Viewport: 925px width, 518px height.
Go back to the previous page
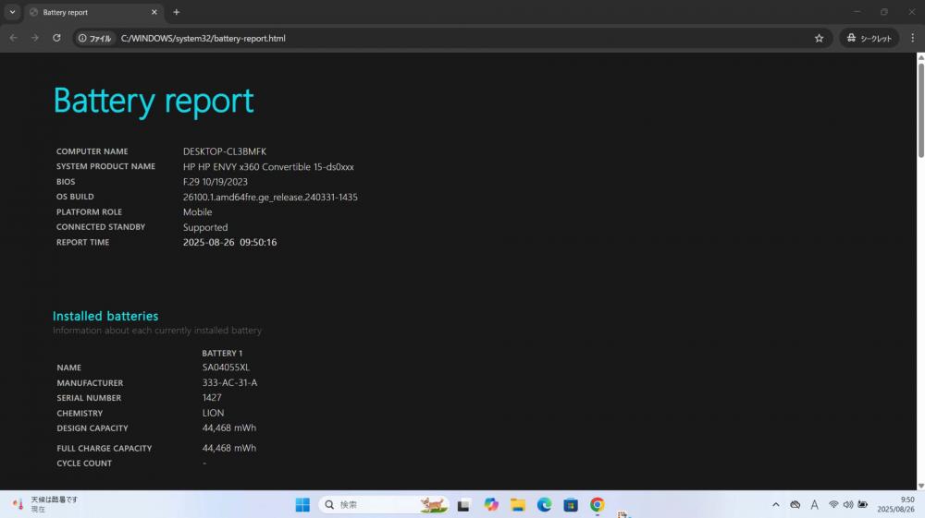[x=13, y=38]
